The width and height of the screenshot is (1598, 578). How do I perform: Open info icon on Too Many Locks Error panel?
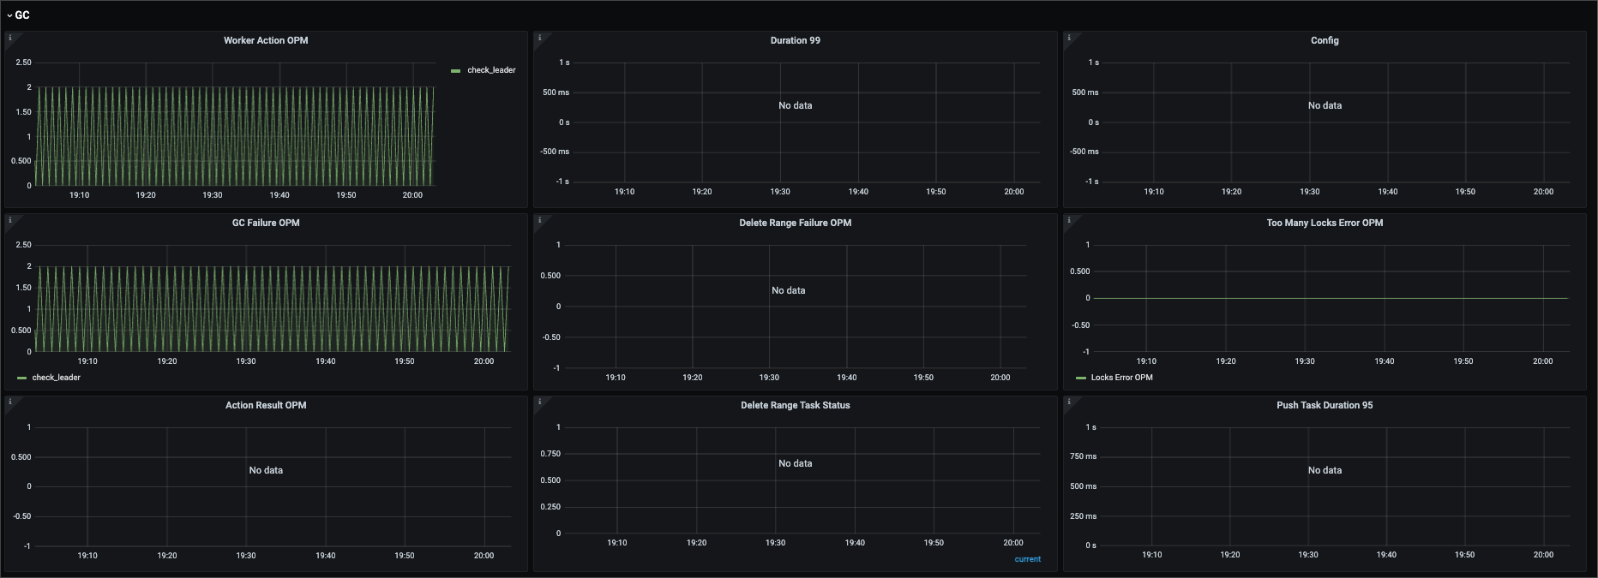(x=1069, y=220)
